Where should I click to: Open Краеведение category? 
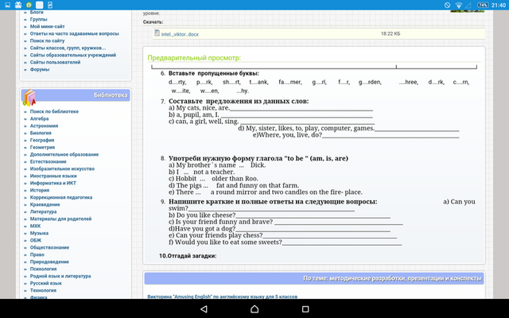(x=45, y=204)
